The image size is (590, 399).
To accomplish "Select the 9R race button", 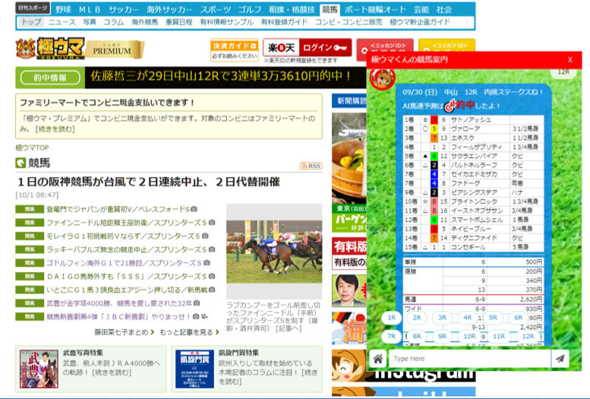I will coord(442,336).
